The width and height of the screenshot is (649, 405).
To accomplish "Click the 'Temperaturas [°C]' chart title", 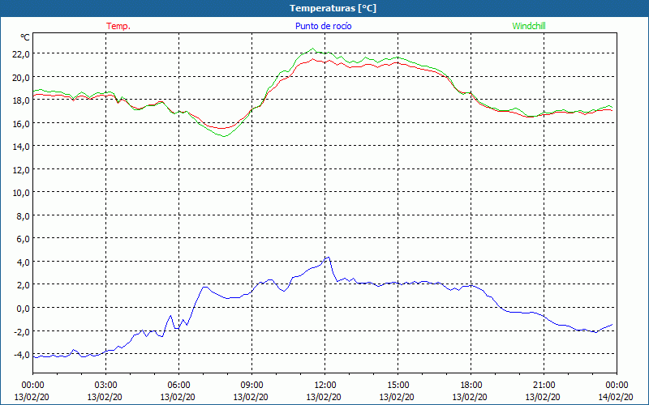I will point(333,8).
